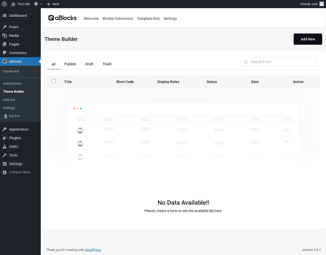The image size is (326, 255).
Task: Click the Date column header
Action: (255, 82)
